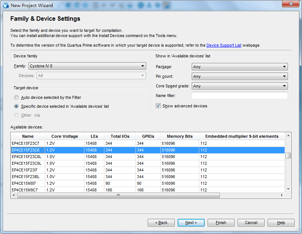Image resolution: width=302 pixels, height=234 pixels.
Task: Click the horizontal scrollbar right arrow
Action: (x=282, y=195)
